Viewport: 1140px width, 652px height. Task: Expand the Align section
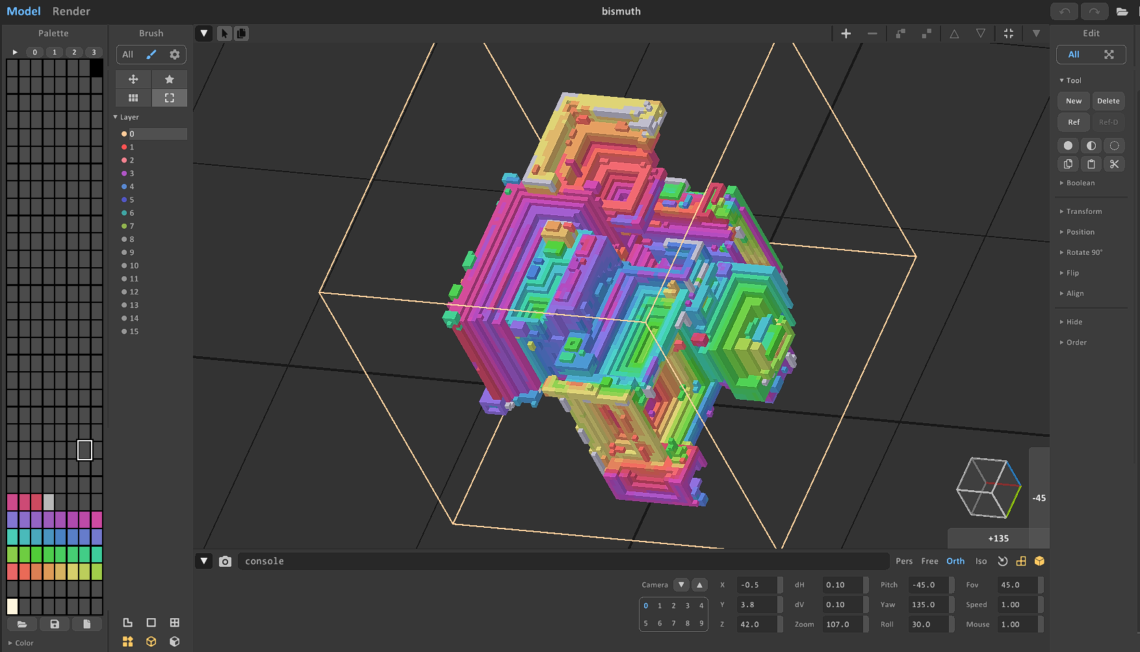(1074, 293)
